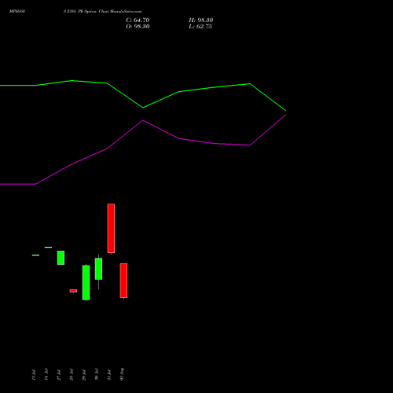The height and width of the screenshot is (393, 393).
Task: Select the green candle for 30 Jul
Action: [98, 269]
